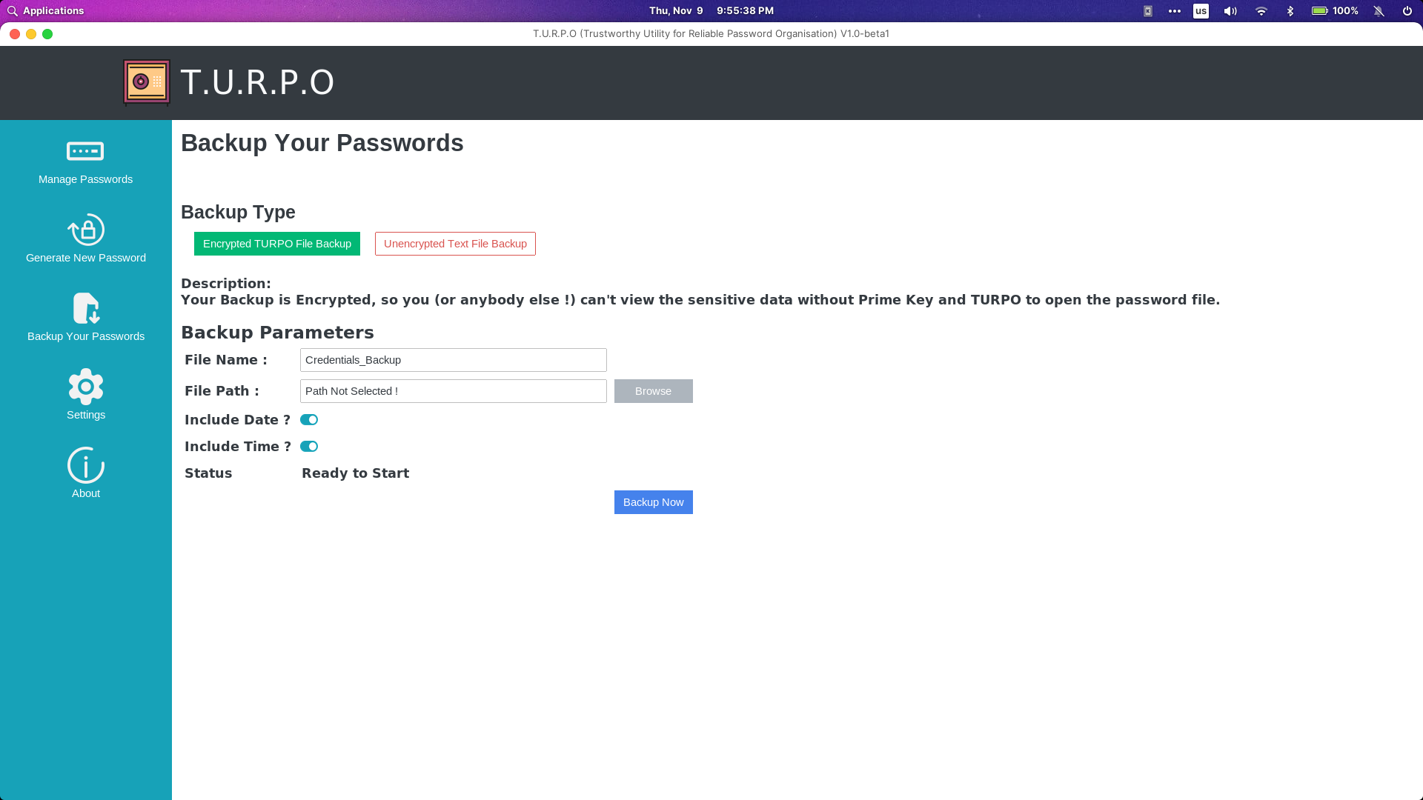The image size is (1423, 800).
Task: Toggle the Include Time switch
Action: click(309, 447)
